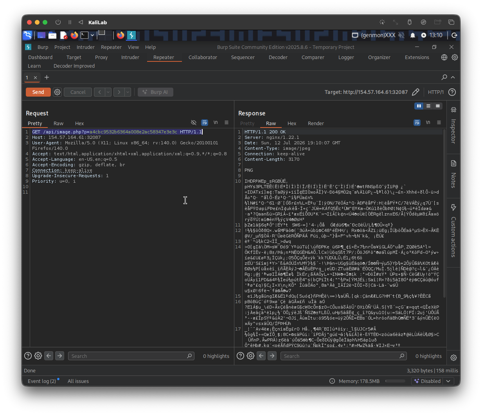Screen dimensions: 482x415
Task: Switch response view to Render
Action: (316, 124)
